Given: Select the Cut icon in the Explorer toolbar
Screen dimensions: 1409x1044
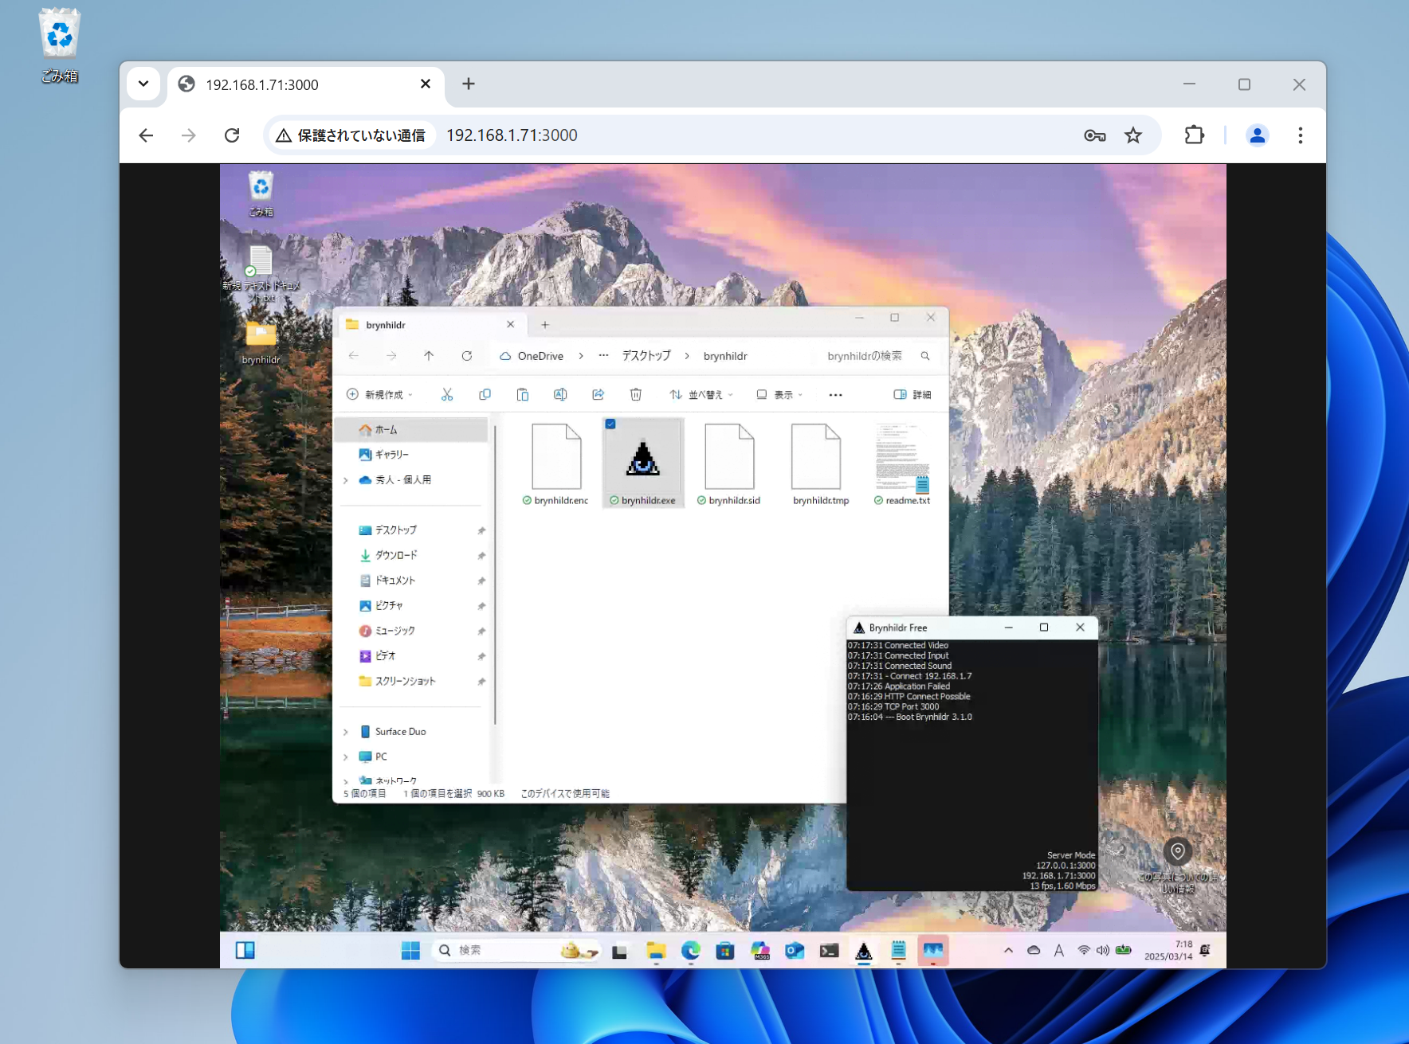Looking at the screenshot, I should click(x=447, y=394).
